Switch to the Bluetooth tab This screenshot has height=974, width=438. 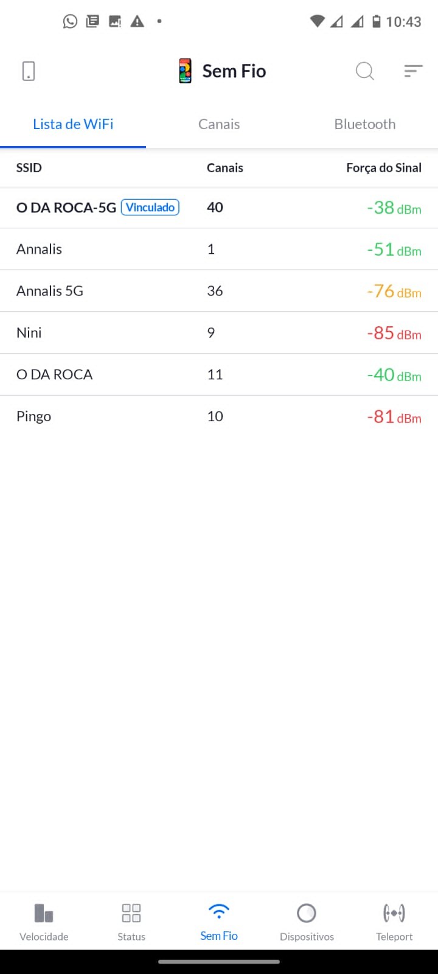coord(365,124)
